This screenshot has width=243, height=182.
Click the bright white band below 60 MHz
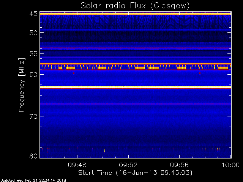tap(136, 87)
